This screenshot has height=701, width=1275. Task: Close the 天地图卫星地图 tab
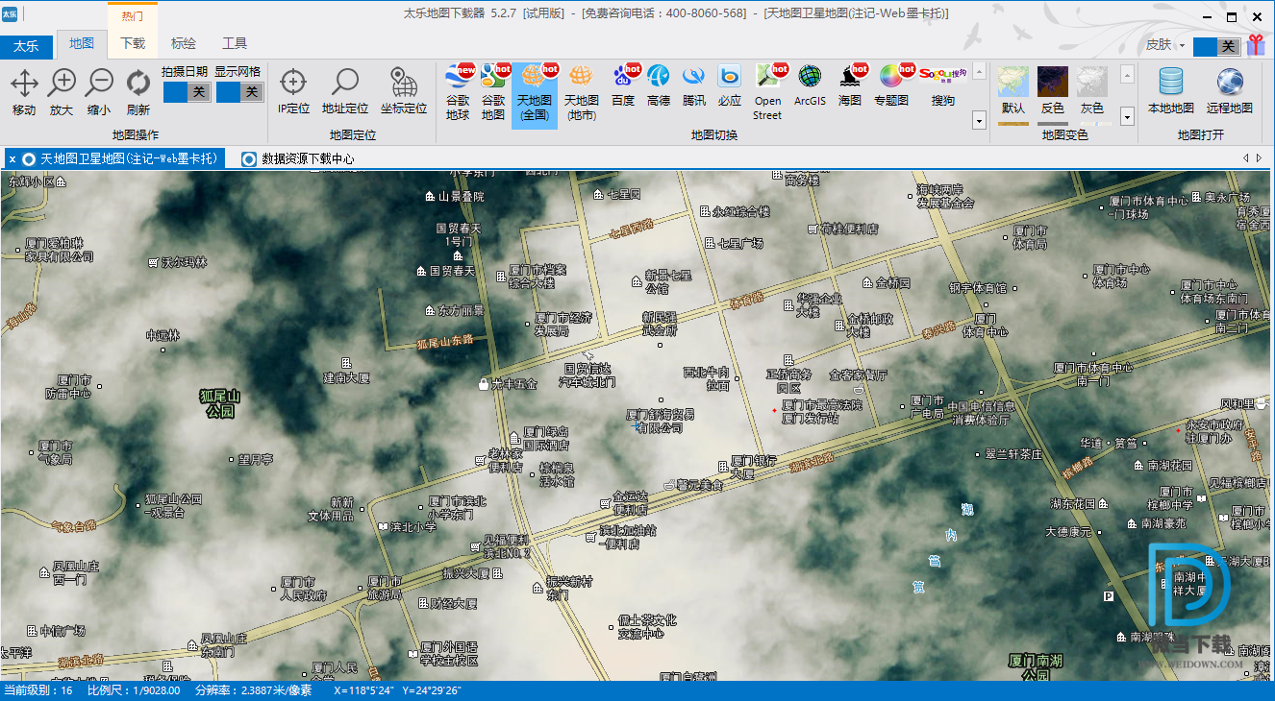(12, 159)
